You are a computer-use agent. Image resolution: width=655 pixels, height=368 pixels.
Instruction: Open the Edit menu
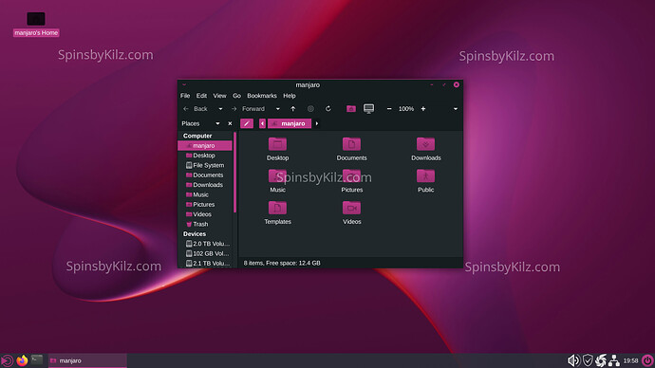201,96
